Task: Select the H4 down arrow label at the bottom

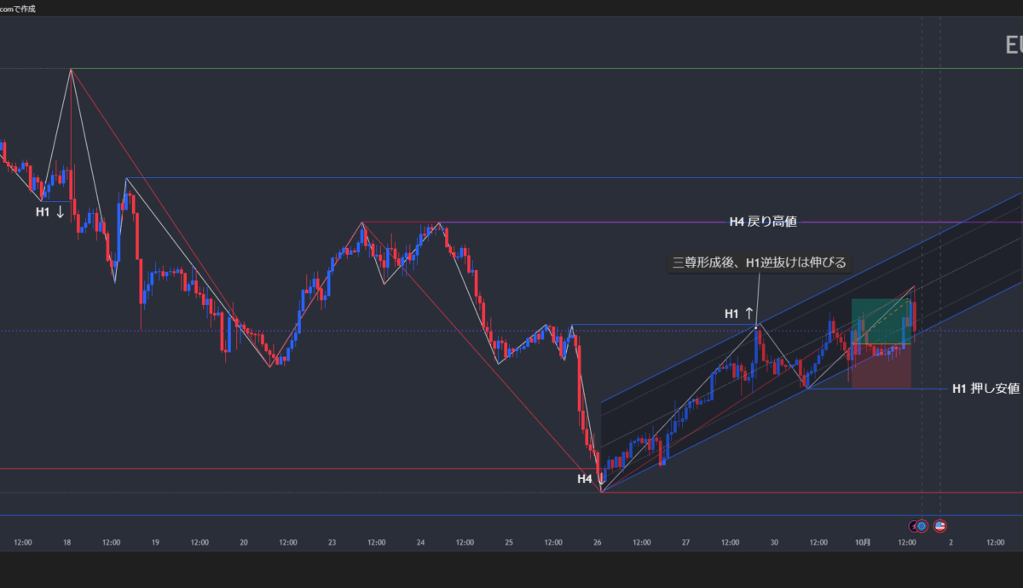Action: (x=589, y=479)
